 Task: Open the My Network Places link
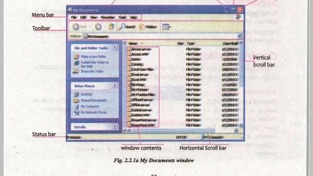(x=93, y=112)
